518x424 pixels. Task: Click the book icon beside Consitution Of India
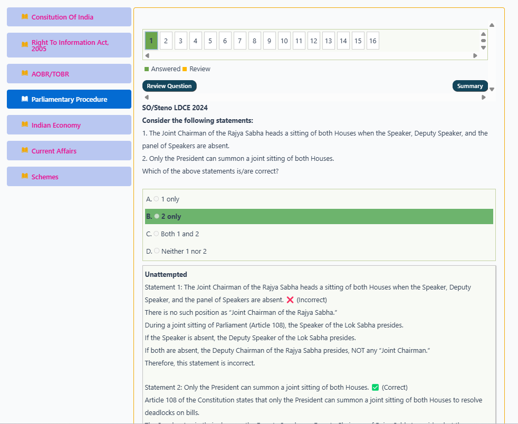click(x=25, y=16)
